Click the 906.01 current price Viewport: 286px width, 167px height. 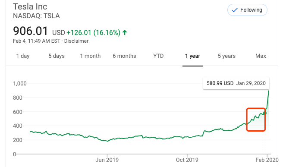coord(30,31)
